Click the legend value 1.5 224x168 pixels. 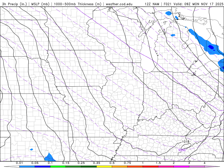click(158, 163)
